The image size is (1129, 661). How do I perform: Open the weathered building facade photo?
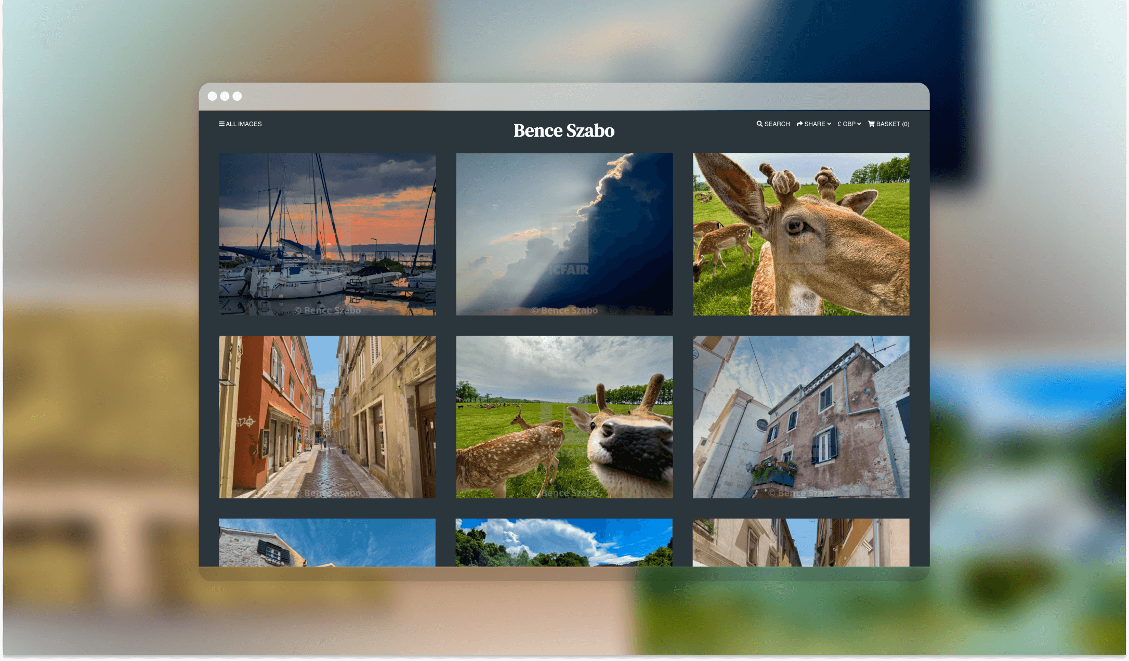(800, 417)
